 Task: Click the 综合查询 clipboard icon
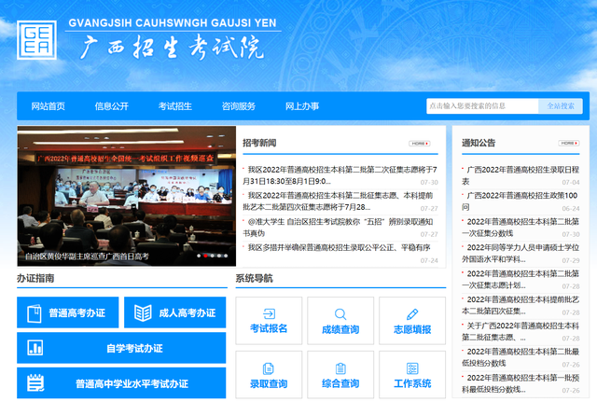[x=340, y=368]
